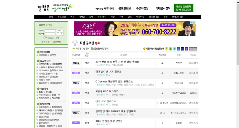Open the 회원등록 sign-up link
This screenshot has height=128, width=239.
tap(45, 42)
